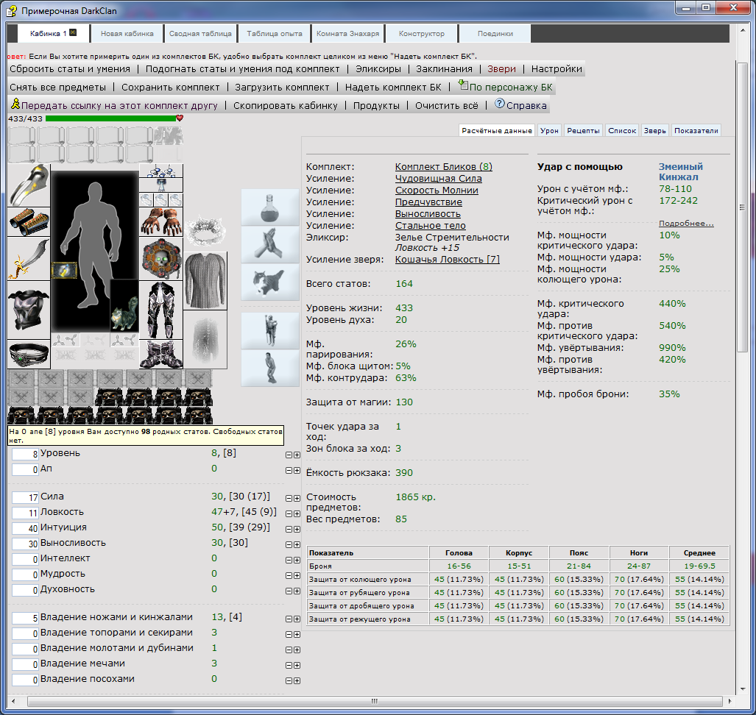Click the yellow figure share-link icon
The width and height of the screenshot is (756, 715).
coord(15,104)
